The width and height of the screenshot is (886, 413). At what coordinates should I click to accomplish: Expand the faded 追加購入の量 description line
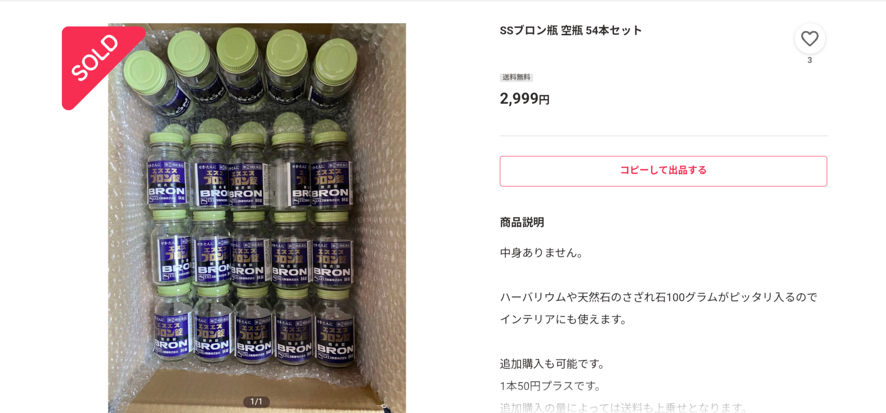623,407
